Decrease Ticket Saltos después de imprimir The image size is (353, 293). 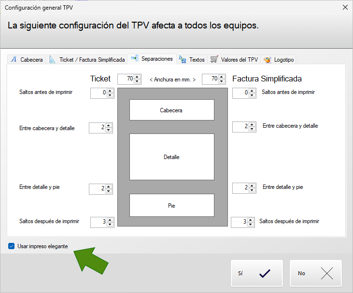pyautogui.click(x=110, y=224)
